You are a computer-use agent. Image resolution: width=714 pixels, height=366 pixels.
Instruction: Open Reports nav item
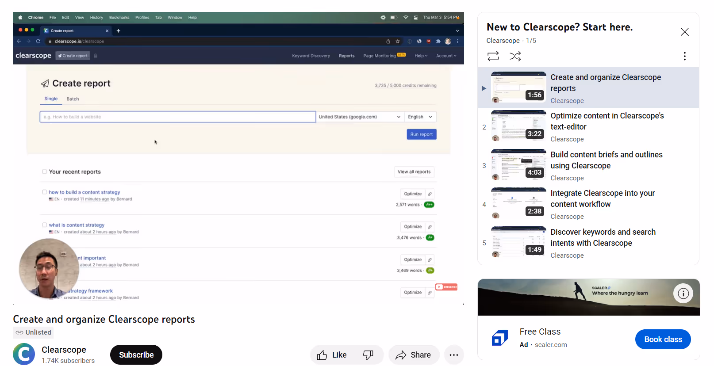347,56
